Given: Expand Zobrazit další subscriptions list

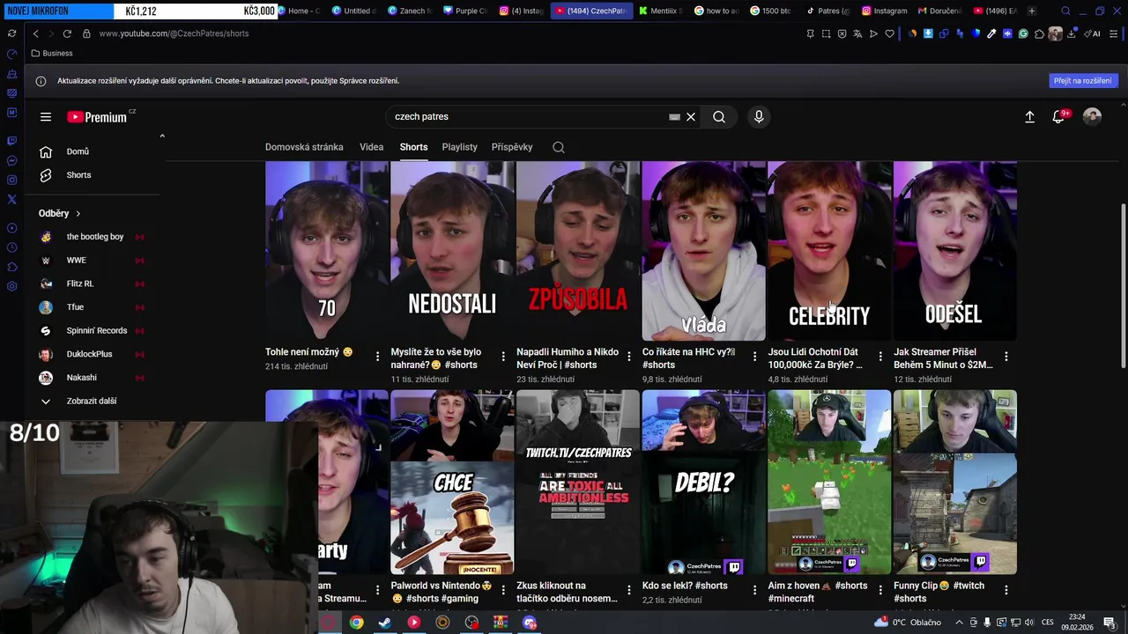Looking at the screenshot, I should [93, 401].
